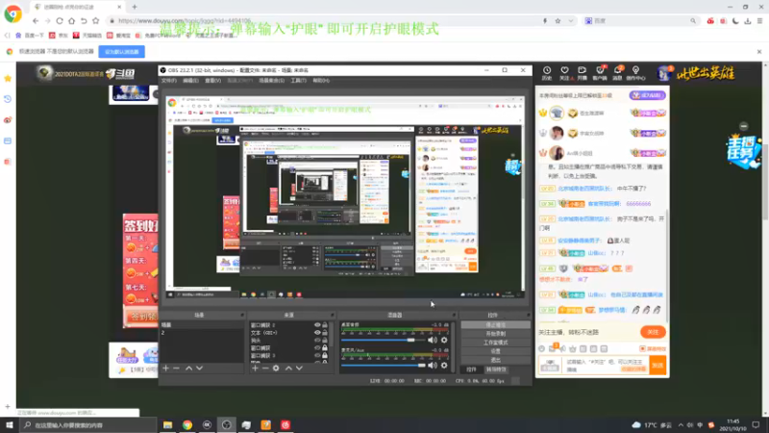Adjust the 麦克风/Aux volume slider
Screen dimensions: 769x433
384,366
